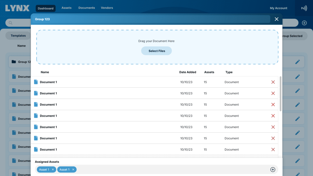Click the NFC signal icon in header
313x176 pixels.
[x=304, y=8]
